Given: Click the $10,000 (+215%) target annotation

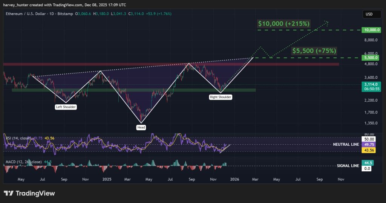Looking at the screenshot, I should [283, 23].
